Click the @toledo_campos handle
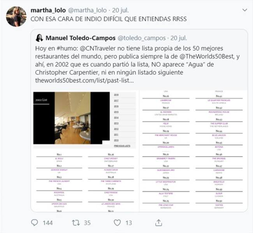This screenshot has width=253, height=233. click(141, 38)
